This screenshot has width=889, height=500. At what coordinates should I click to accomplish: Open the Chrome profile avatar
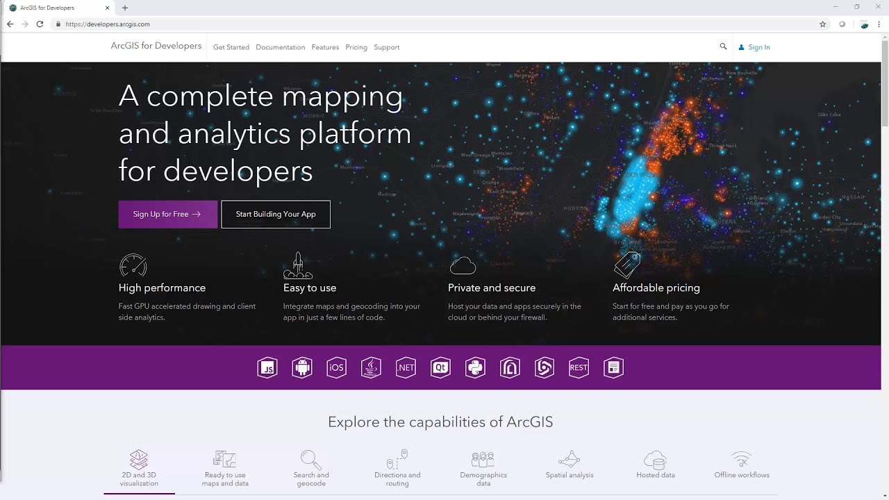pyautogui.click(x=865, y=24)
